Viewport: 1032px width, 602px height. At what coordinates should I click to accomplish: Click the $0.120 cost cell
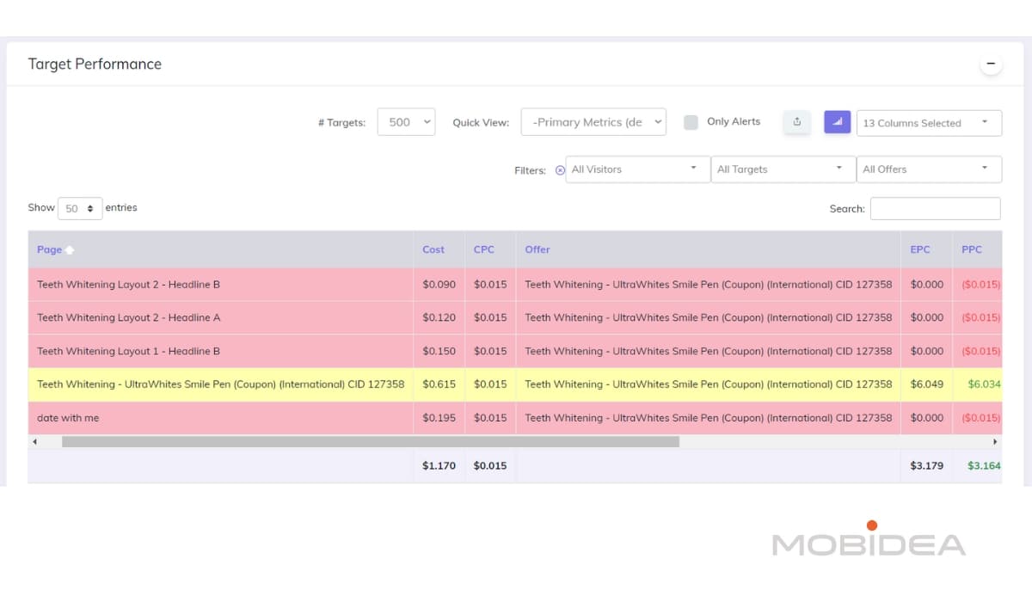coord(439,317)
